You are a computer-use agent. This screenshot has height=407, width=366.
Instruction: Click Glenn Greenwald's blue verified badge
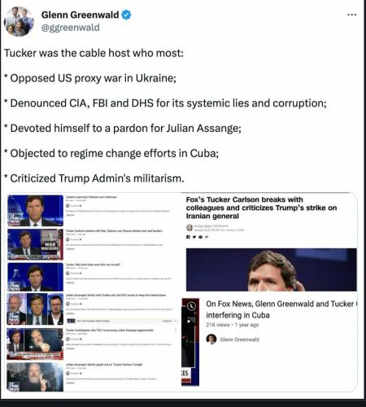(126, 15)
